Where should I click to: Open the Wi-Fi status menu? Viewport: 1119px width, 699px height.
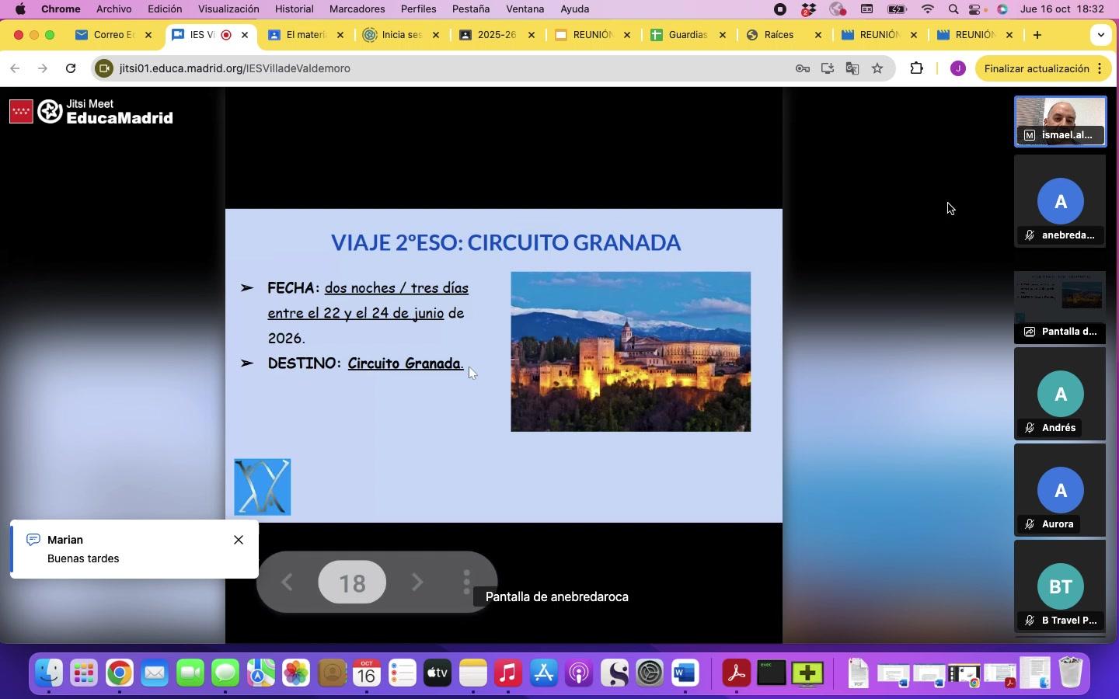click(928, 9)
